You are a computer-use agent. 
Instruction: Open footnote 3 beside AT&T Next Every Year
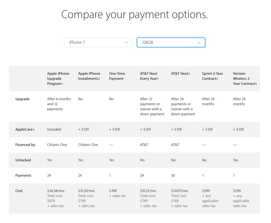click(x=158, y=79)
